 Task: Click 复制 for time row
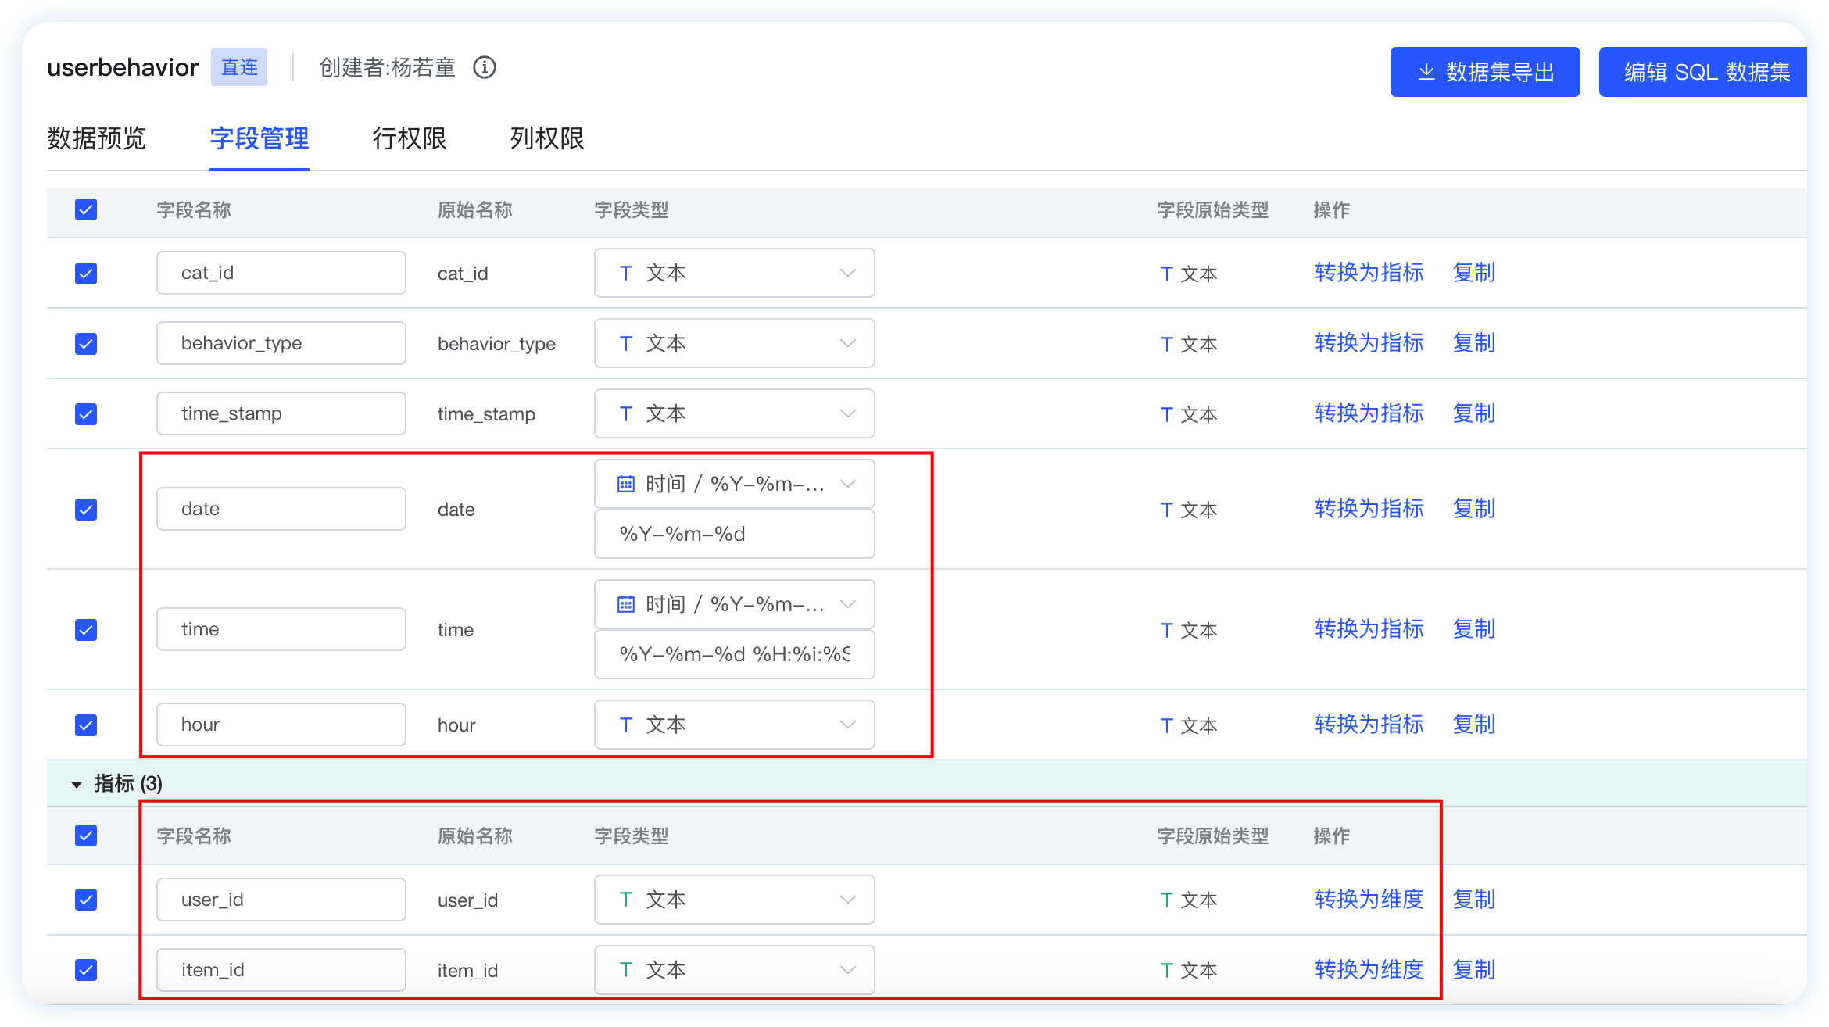(1474, 629)
